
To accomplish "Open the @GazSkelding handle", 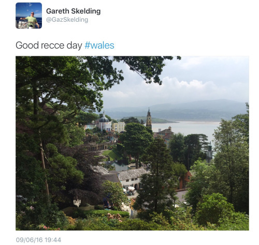I will (x=67, y=20).
